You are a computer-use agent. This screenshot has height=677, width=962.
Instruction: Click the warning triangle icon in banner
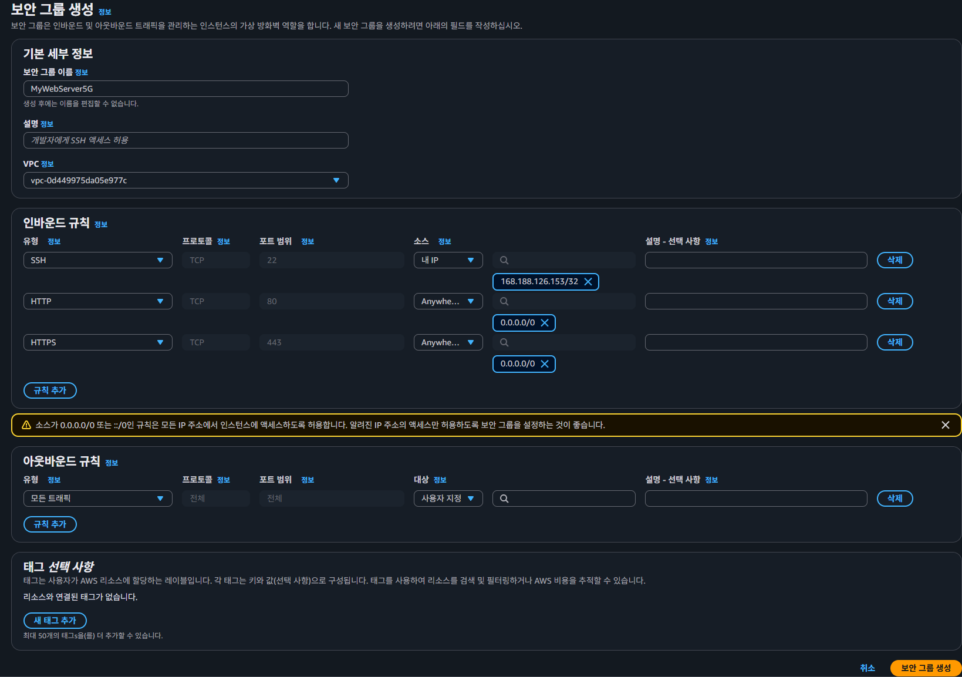click(x=26, y=425)
